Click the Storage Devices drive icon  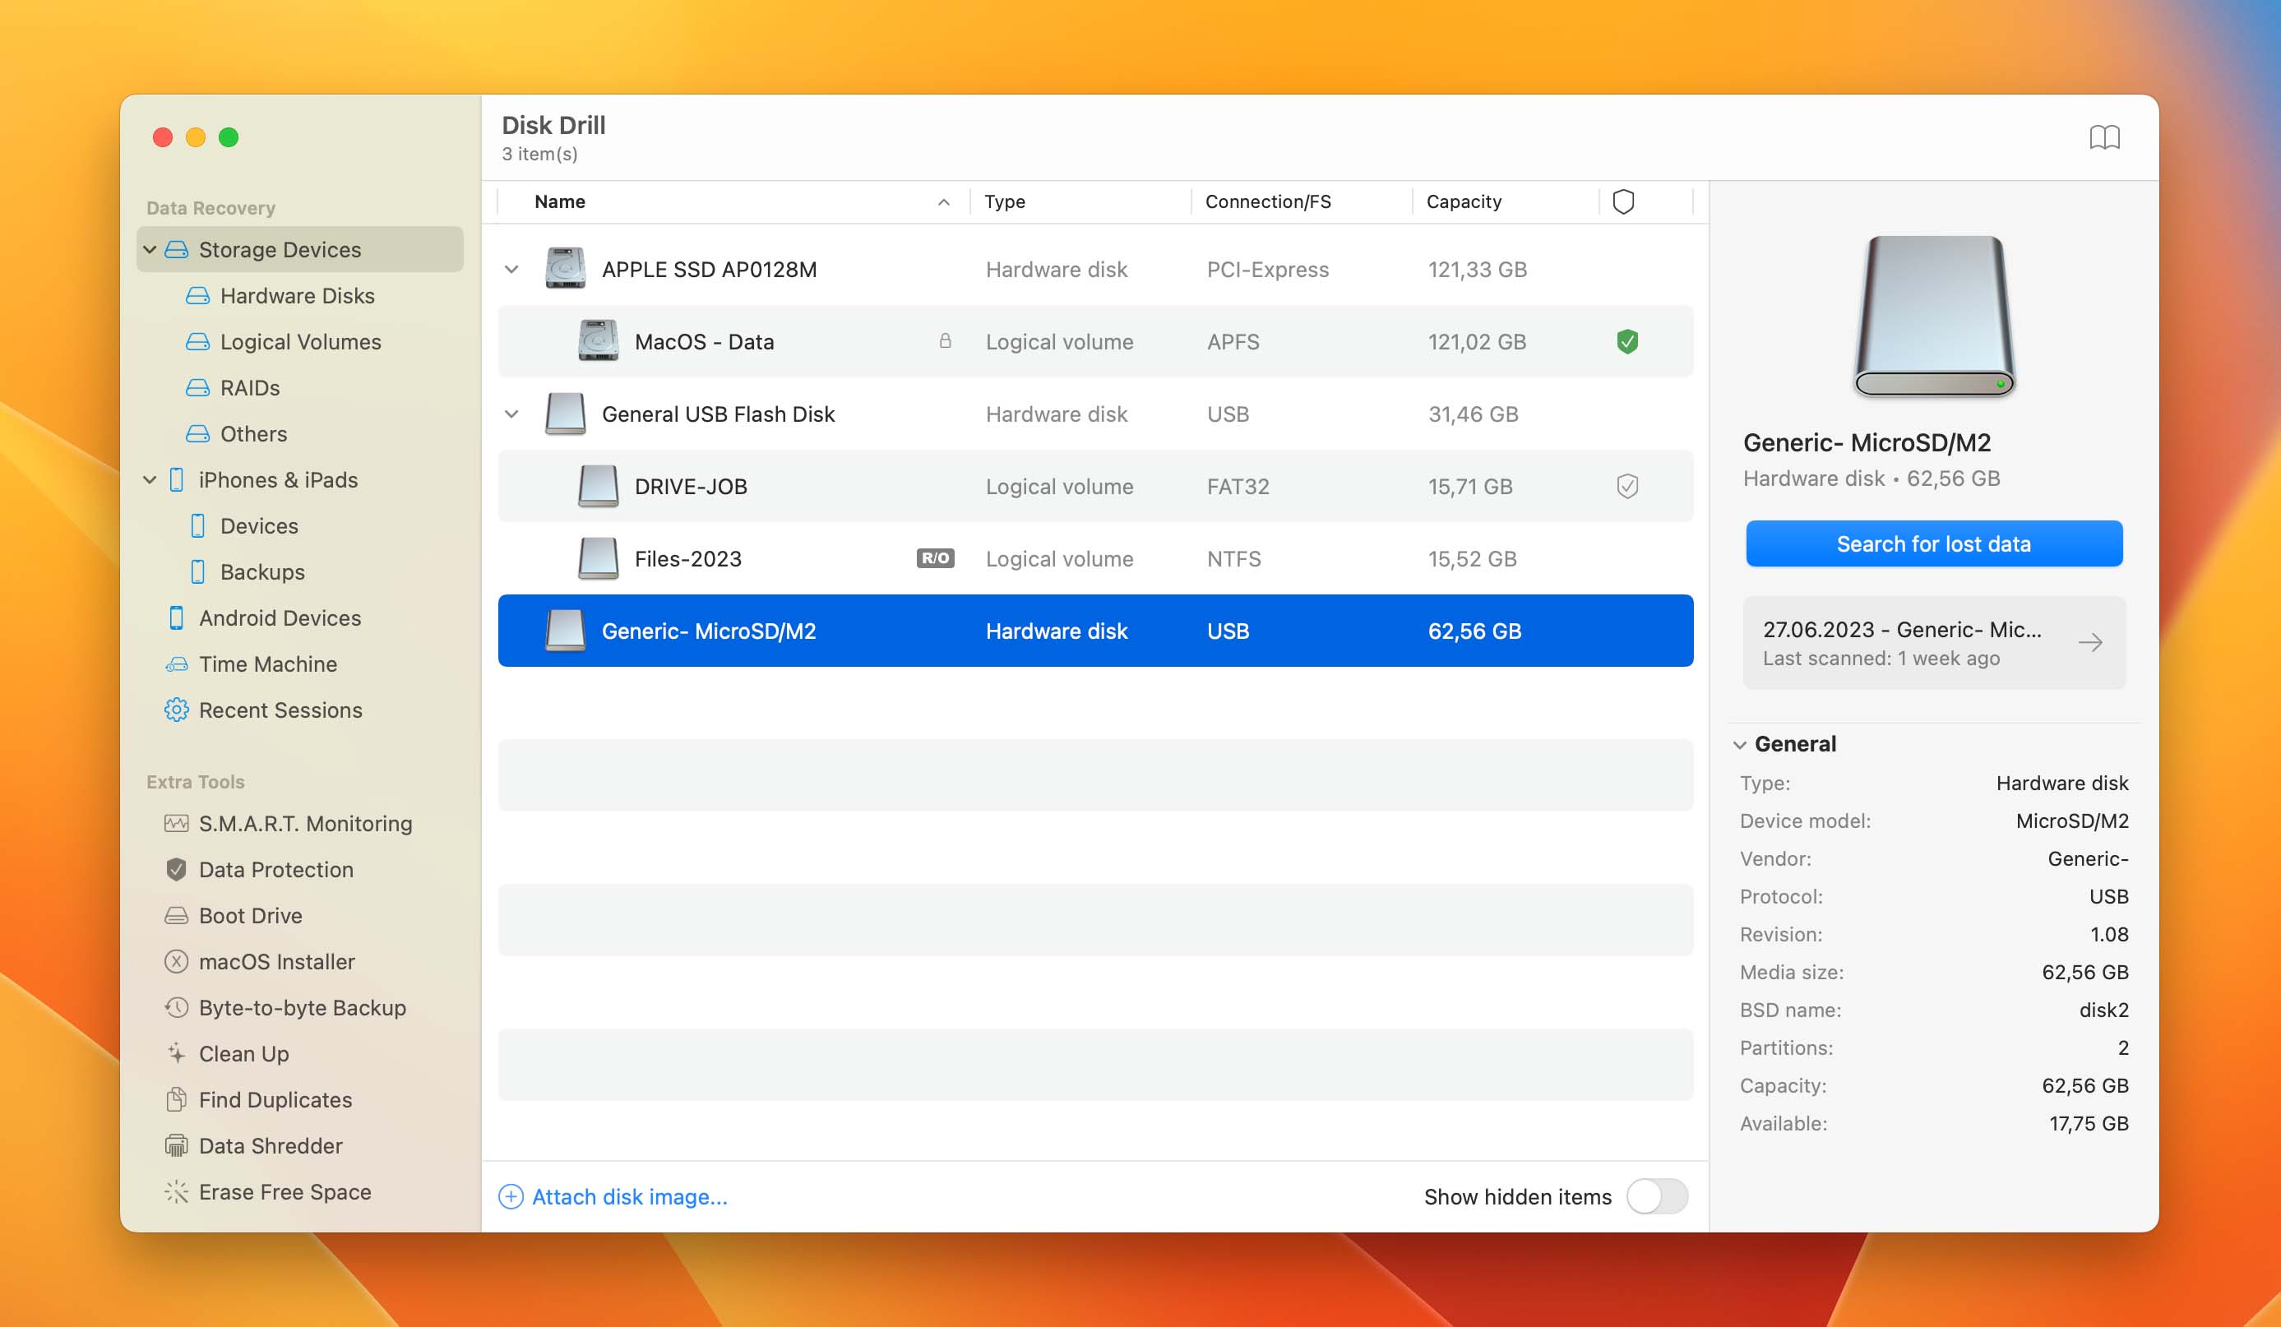(x=177, y=250)
